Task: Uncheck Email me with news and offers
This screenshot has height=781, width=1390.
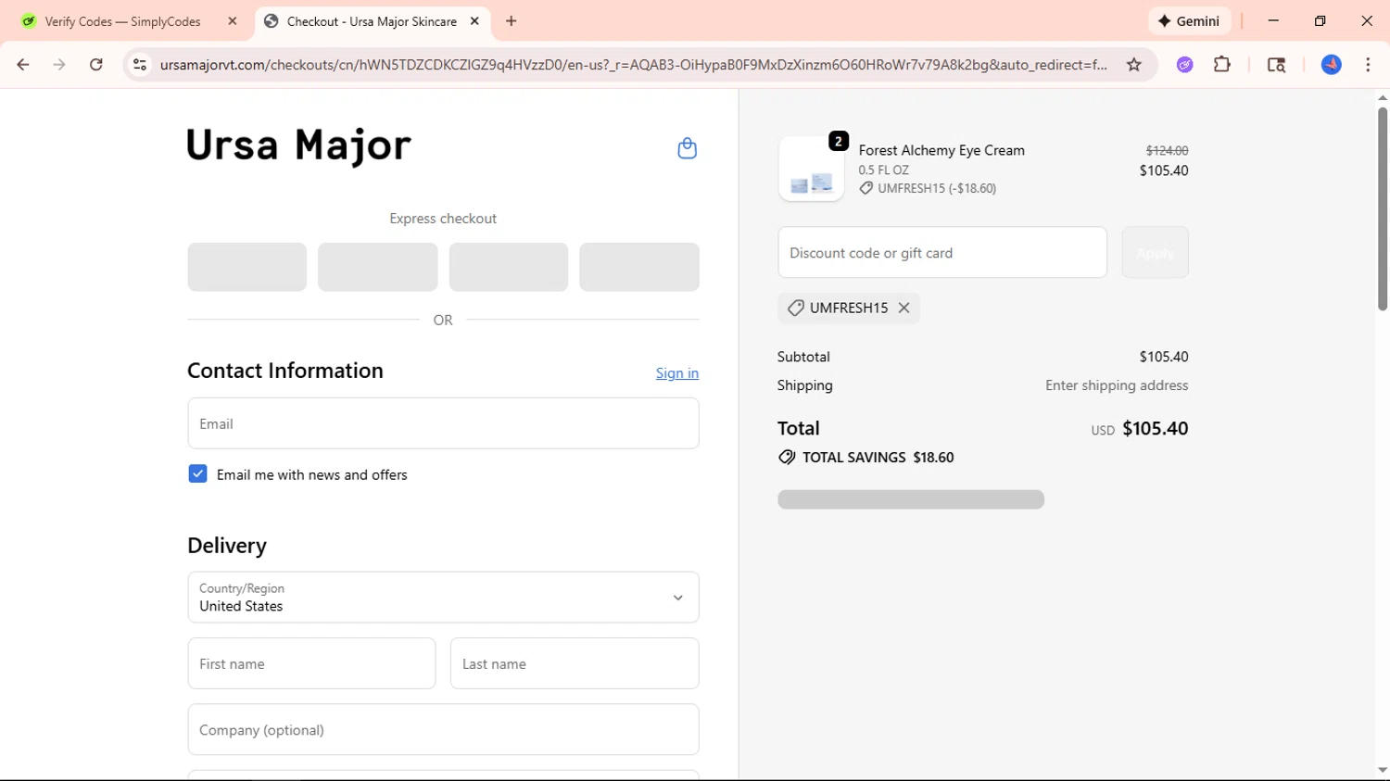Action: click(x=197, y=473)
